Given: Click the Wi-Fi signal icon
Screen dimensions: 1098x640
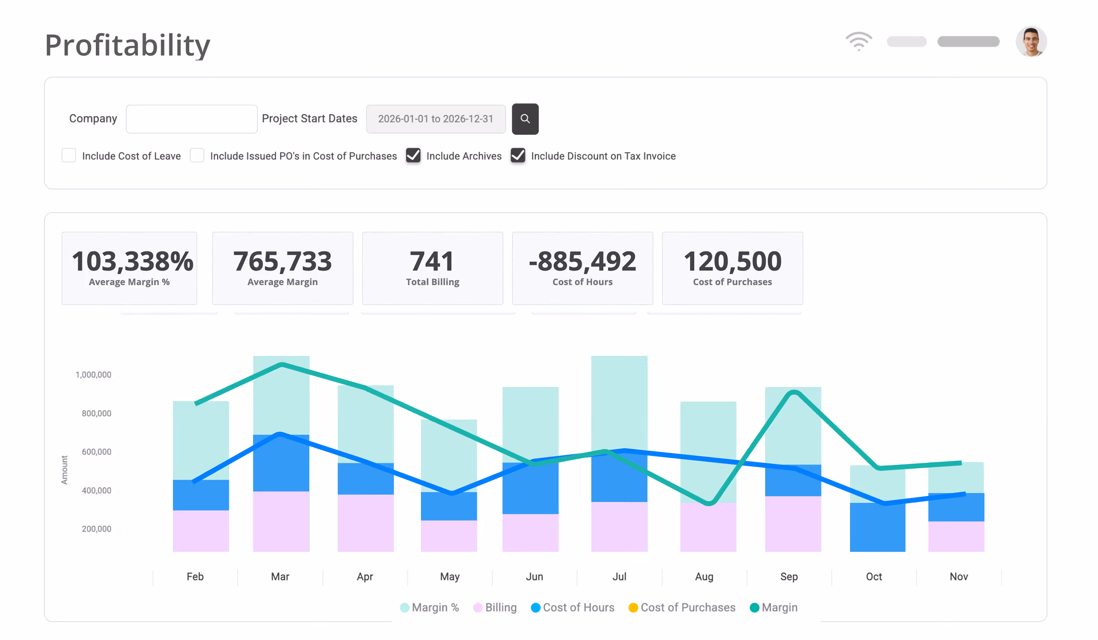Looking at the screenshot, I should point(858,41).
